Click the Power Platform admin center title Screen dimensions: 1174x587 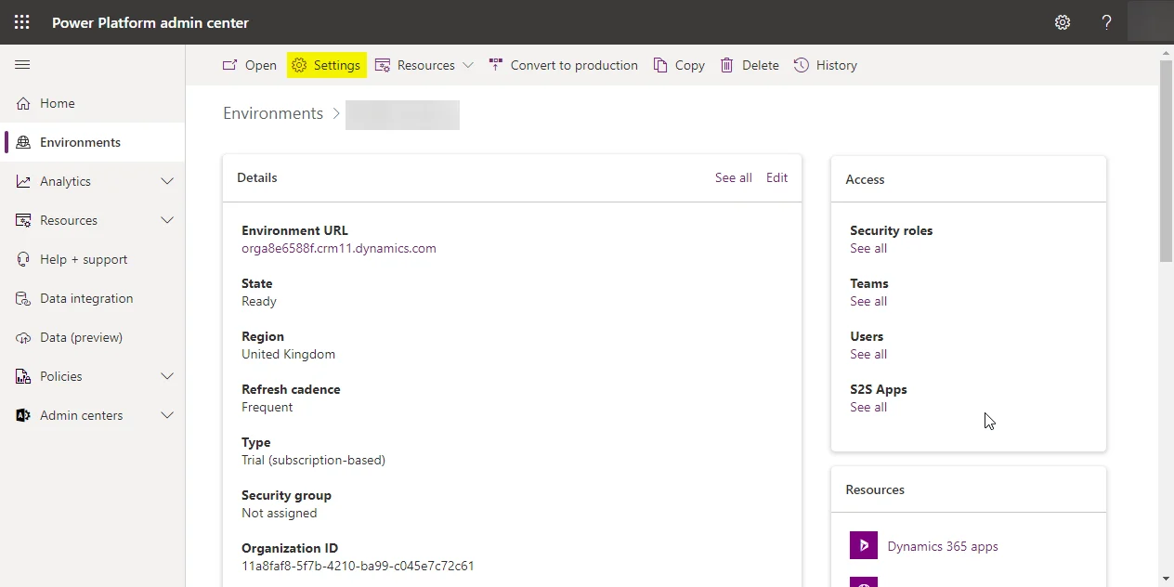click(x=150, y=22)
